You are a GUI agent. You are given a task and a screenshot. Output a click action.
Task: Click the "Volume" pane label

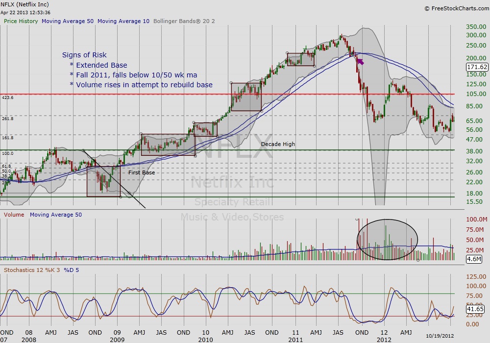[x=14, y=215]
